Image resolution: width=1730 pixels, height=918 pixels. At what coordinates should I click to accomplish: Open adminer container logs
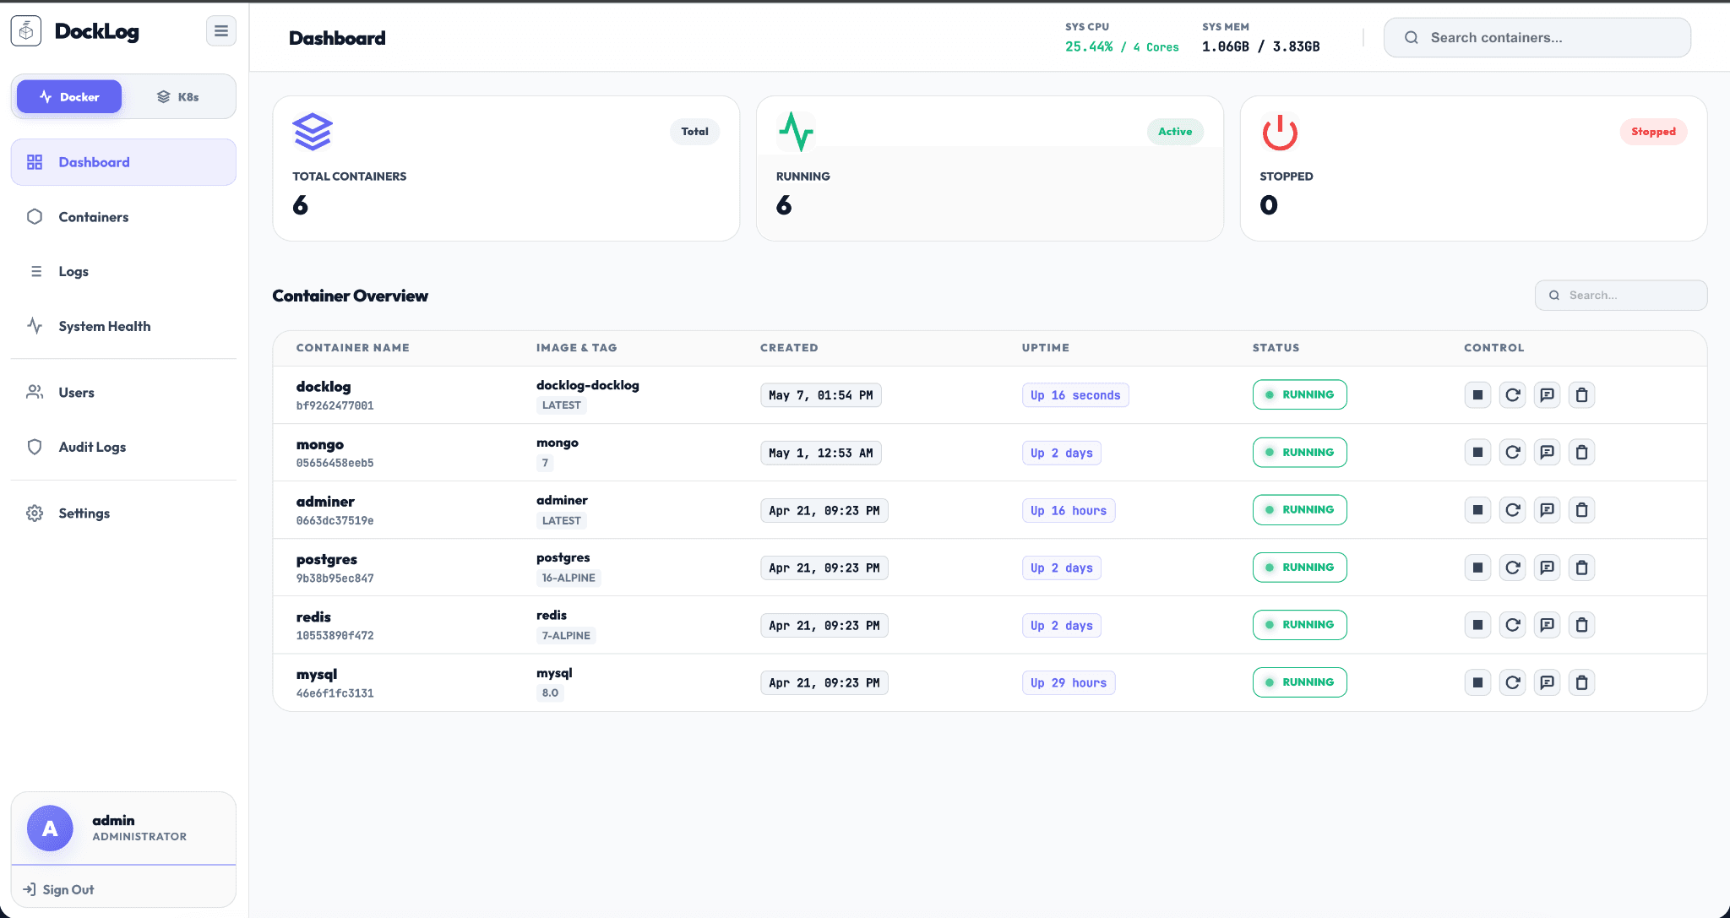(x=1547, y=509)
